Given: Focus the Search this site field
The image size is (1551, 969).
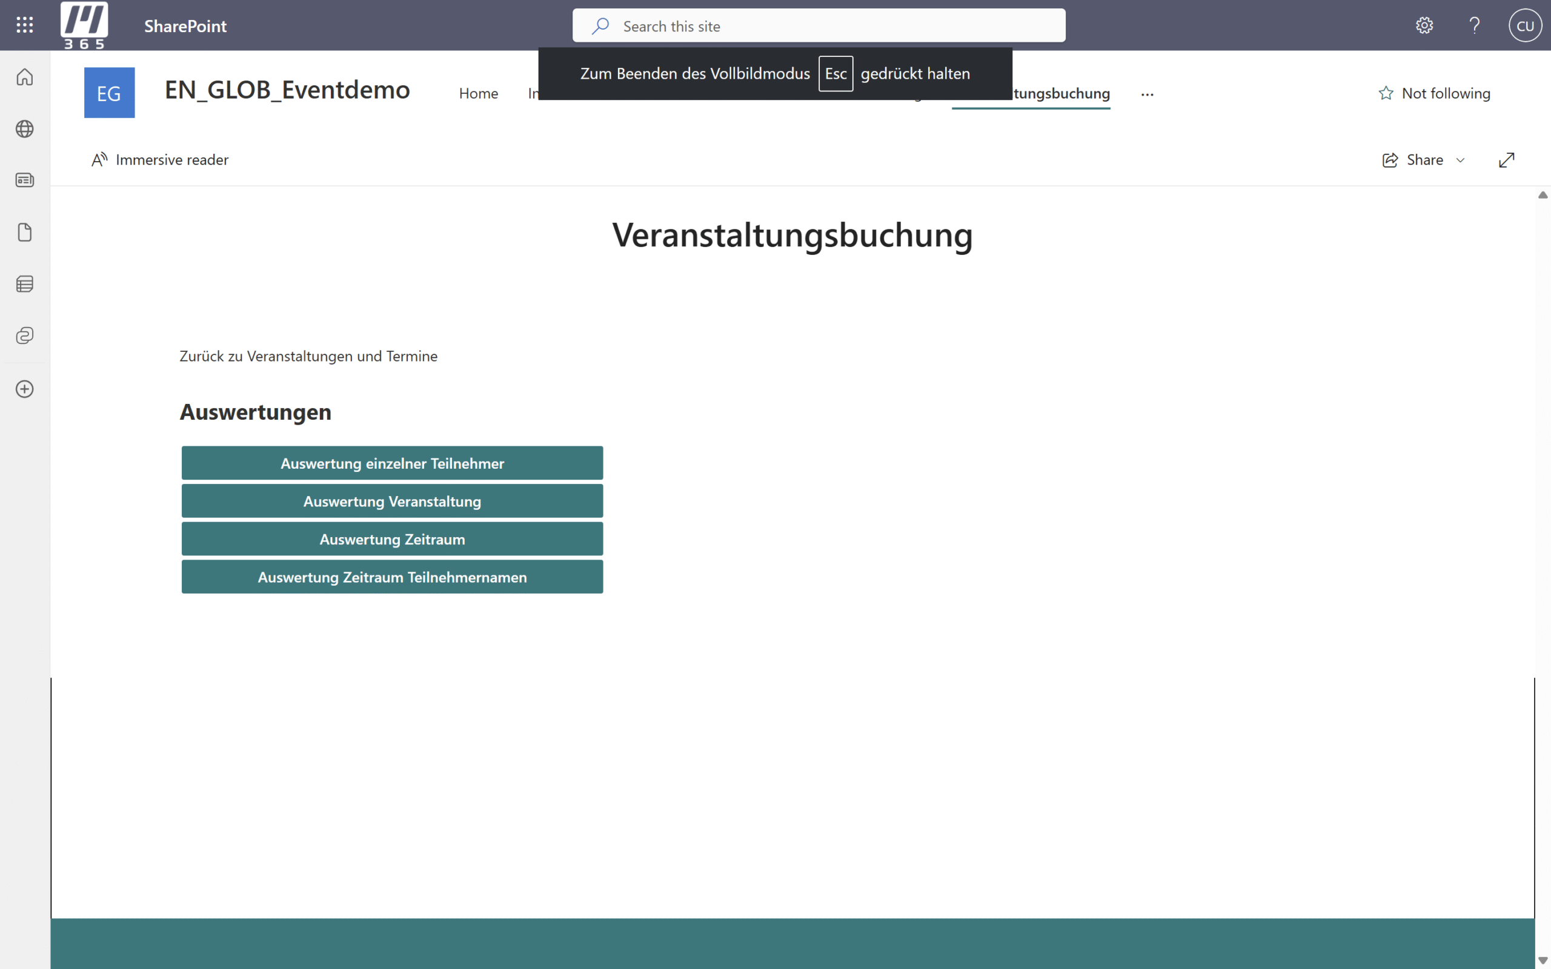Looking at the screenshot, I should 833,26.
